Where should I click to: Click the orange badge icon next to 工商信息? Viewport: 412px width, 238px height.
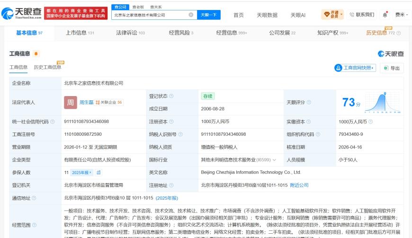[x=36, y=54]
